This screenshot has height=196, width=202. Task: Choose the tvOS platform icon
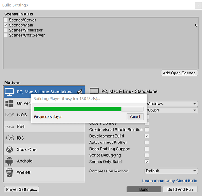[x=9, y=115]
